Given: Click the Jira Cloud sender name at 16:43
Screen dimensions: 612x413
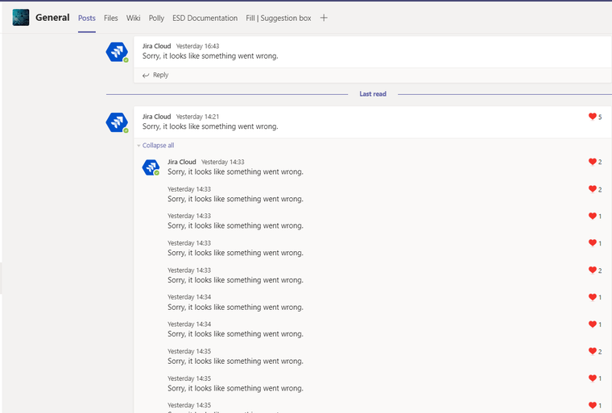Looking at the screenshot, I should click(x=156, y=46).
